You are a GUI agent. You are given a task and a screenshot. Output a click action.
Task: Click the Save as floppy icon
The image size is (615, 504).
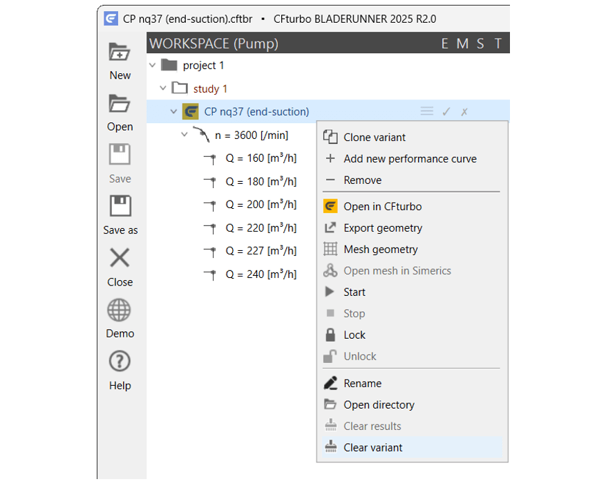[120, 206]
